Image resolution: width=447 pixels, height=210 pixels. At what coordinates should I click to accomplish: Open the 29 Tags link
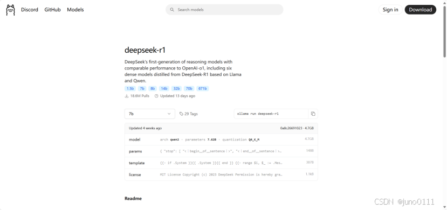pyautogui.click(x=188, y=114)
